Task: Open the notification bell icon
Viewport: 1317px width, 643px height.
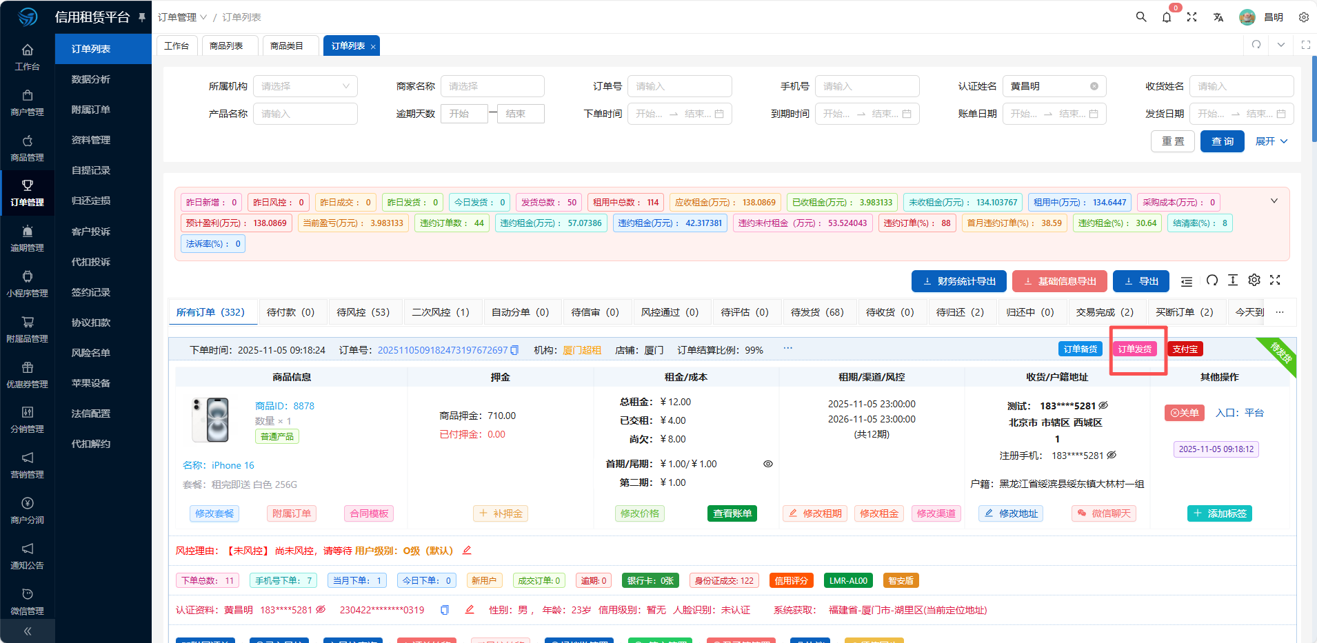Action: tap(1166, 17)
